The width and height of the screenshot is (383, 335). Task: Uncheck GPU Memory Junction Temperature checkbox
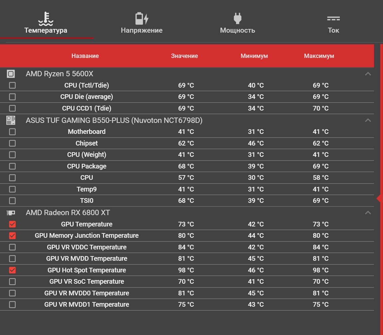(x=12, y=236)
